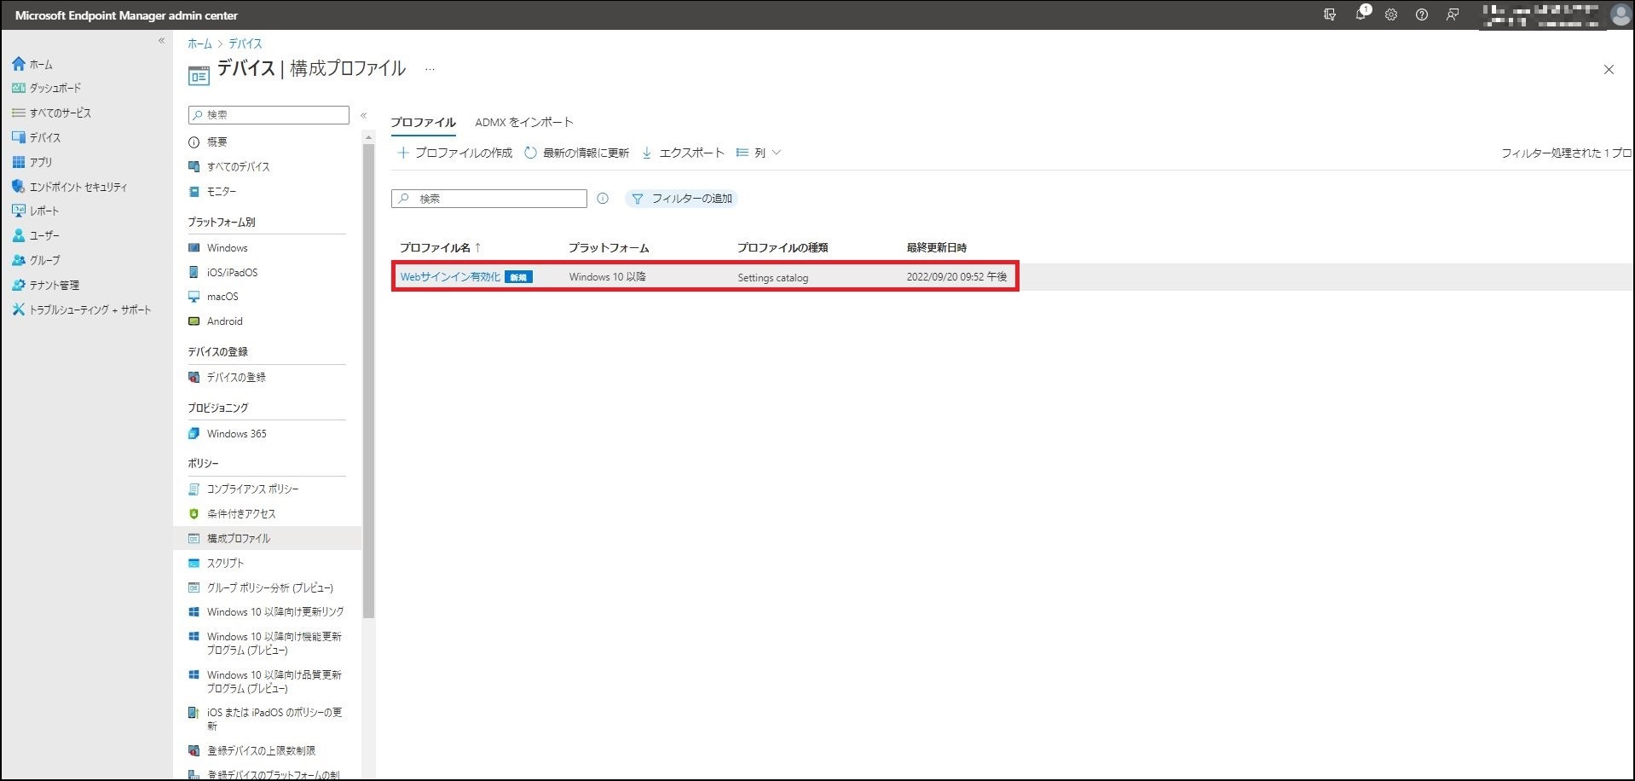This screenshot has height=781, width=1635.
Task: Click Profile type (プロファイルの種類) column header
Action: (783, 248)
